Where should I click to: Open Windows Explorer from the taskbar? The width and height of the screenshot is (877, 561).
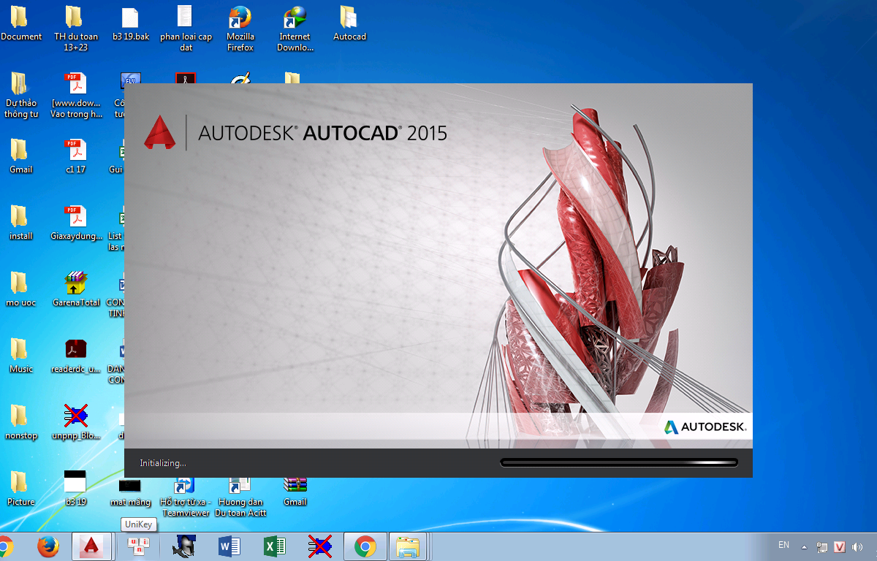pos(409,546)
